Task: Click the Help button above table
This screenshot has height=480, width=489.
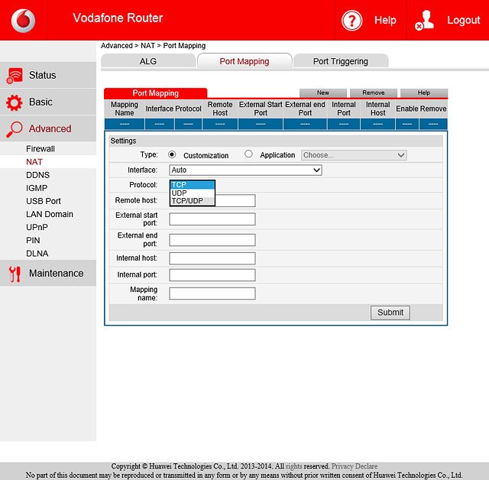Action: coord(424,92)
